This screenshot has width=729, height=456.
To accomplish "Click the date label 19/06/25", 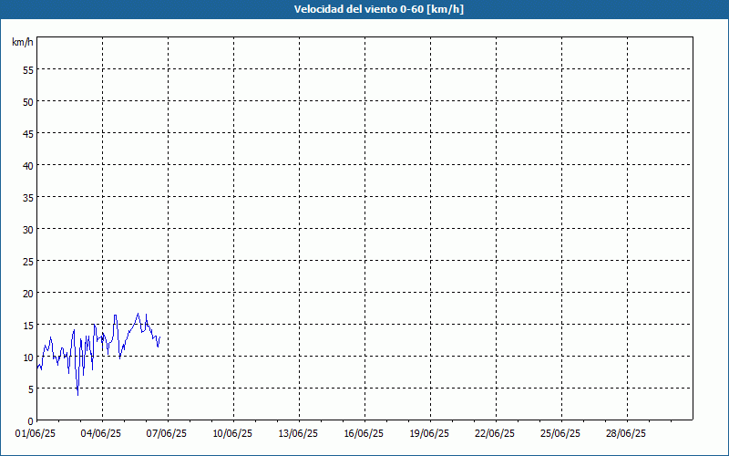I will tap(429, 434).
